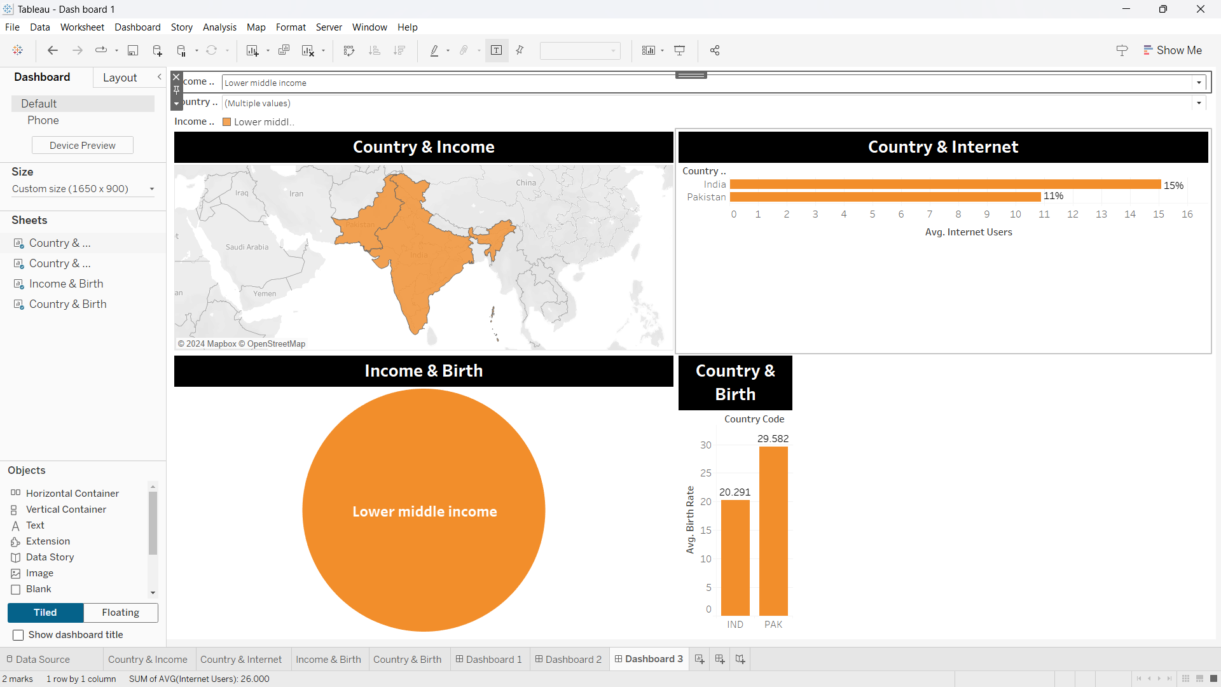
Task: Open the Dashboard menu
Action: pyautogui.click(x=137, y=27)
